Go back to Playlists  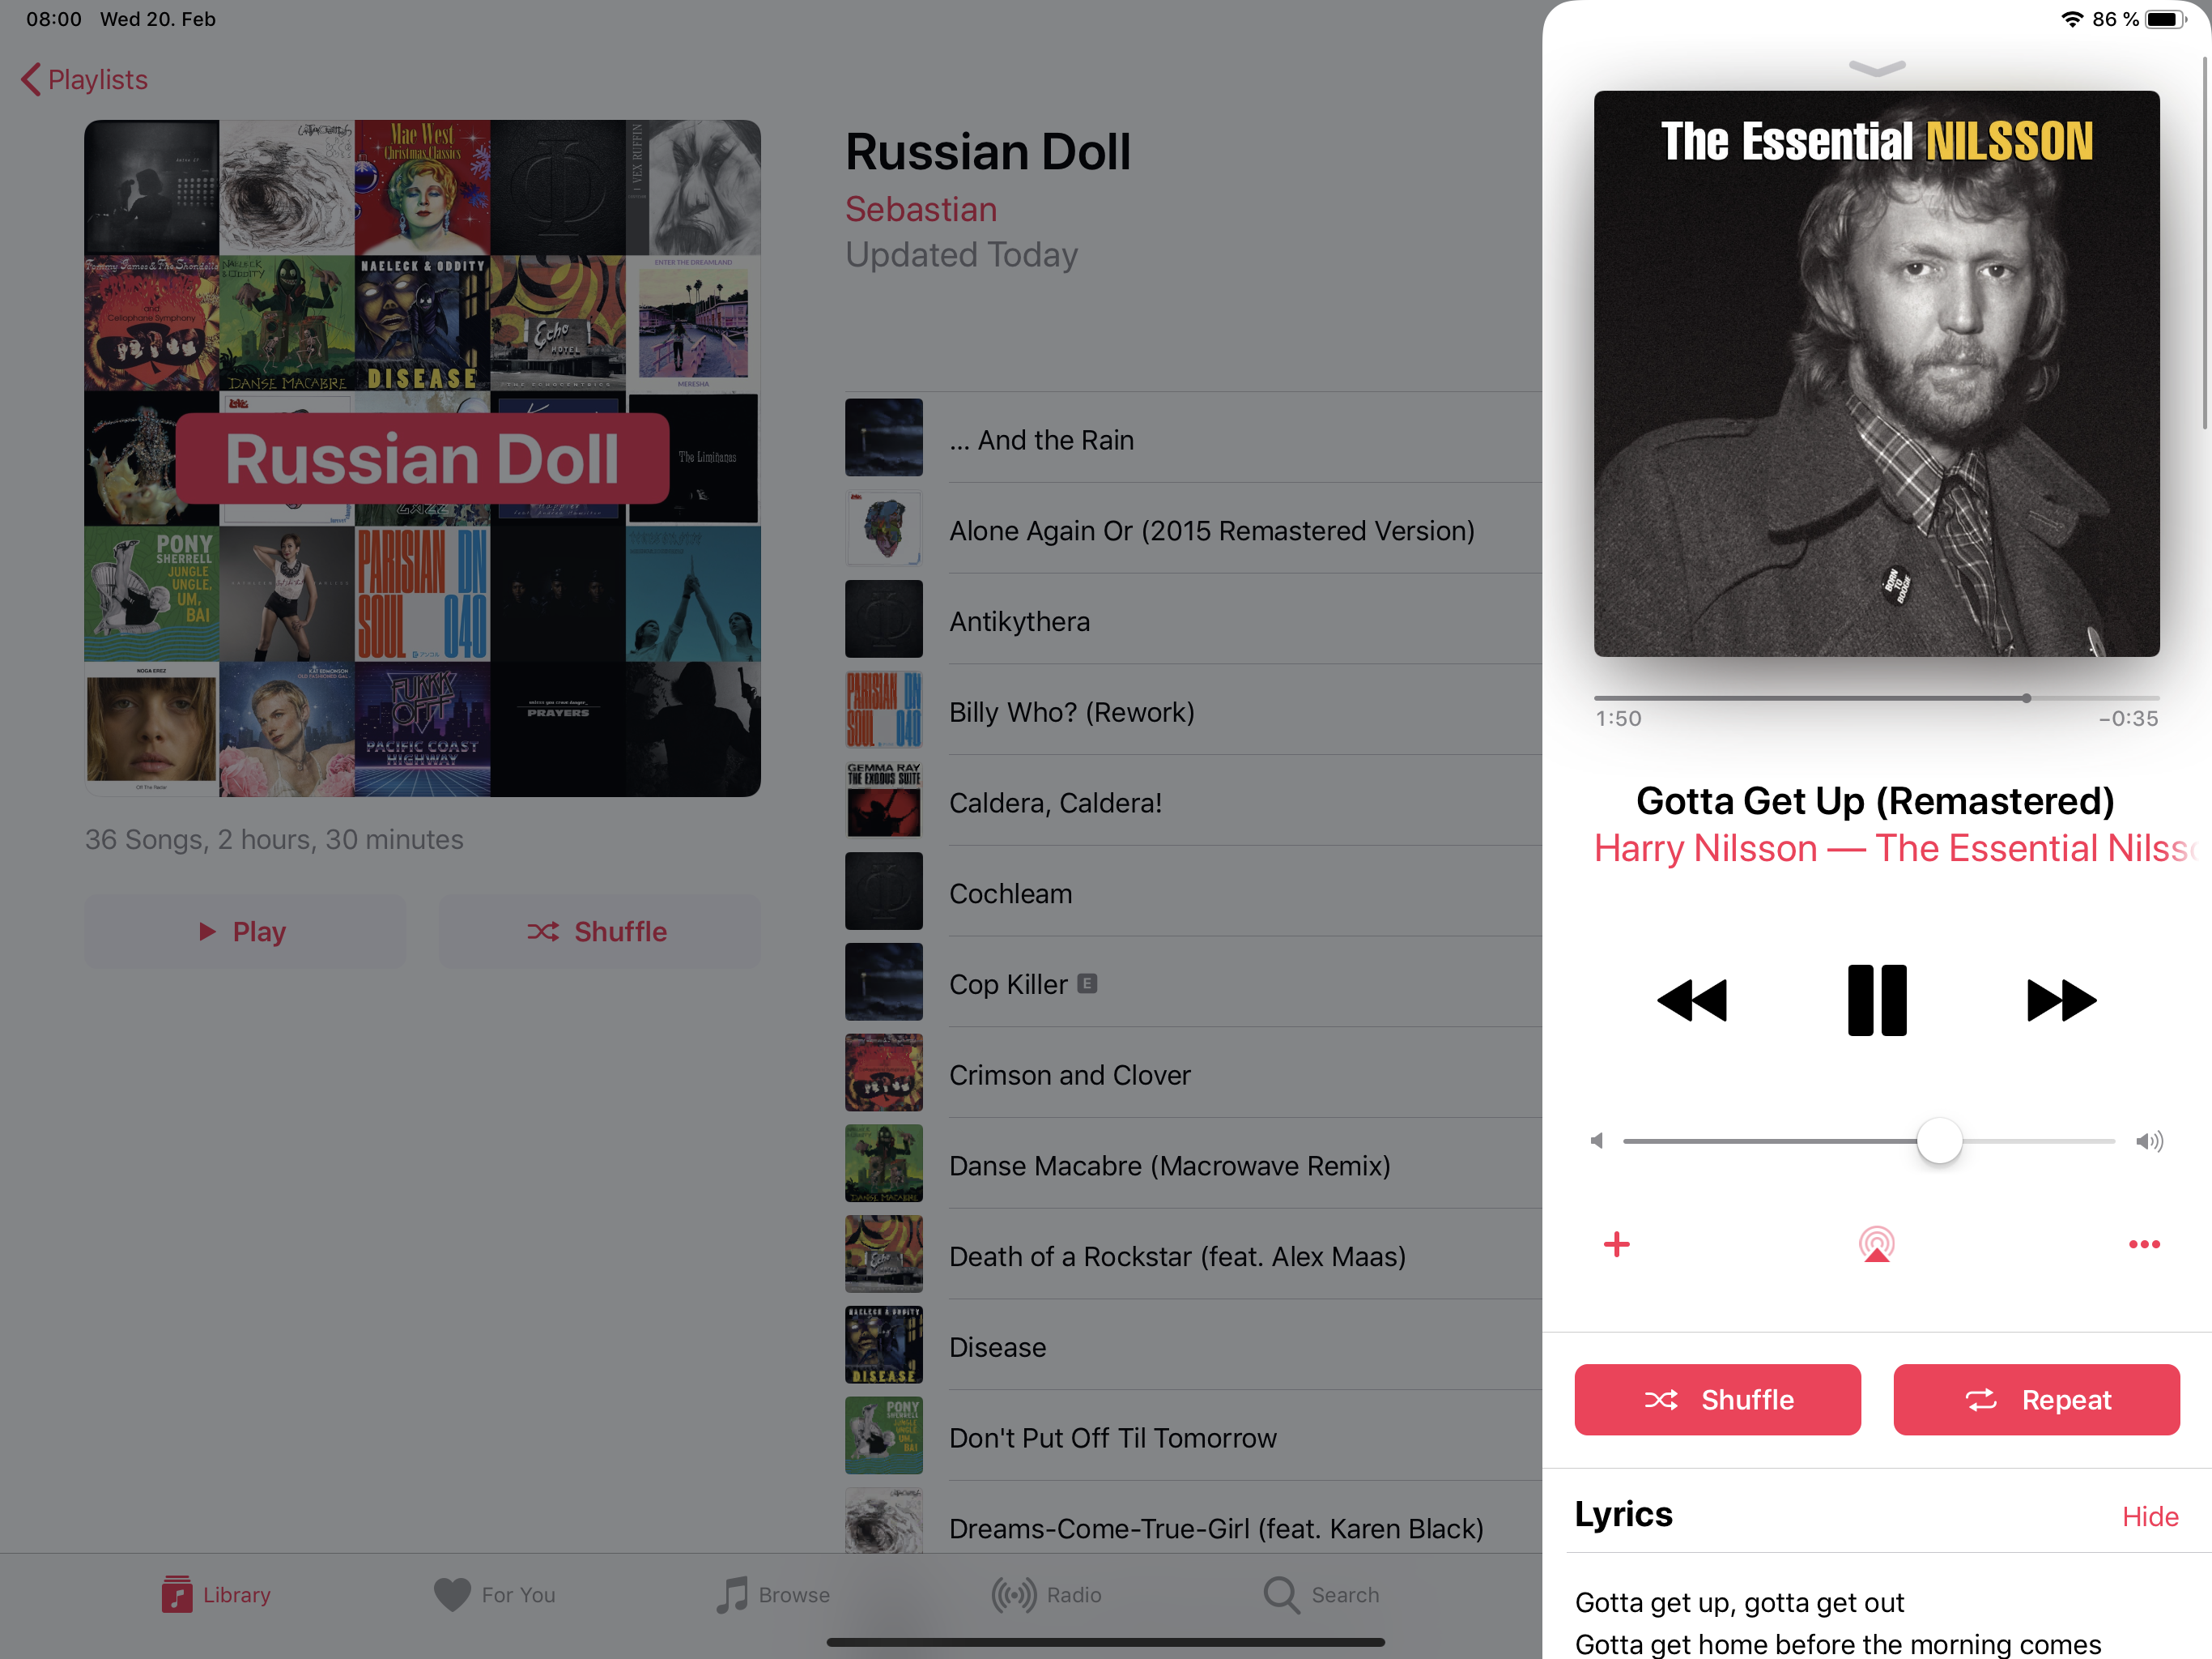[x=84, y=79]
